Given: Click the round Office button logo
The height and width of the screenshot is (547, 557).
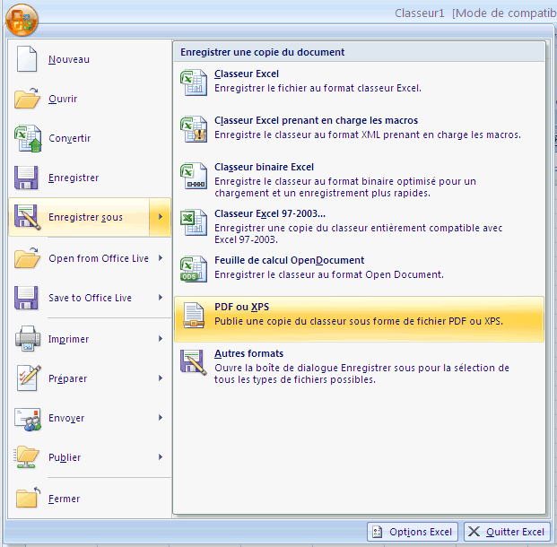Looking at the screenshot, I should [22, 20].
